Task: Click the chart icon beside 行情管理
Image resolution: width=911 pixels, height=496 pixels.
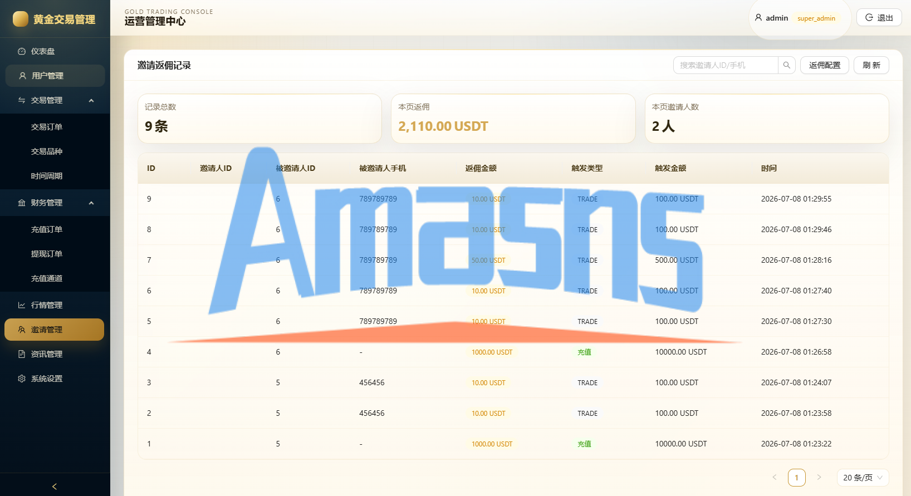Action: pyautogui.click(x=22, y=305)
